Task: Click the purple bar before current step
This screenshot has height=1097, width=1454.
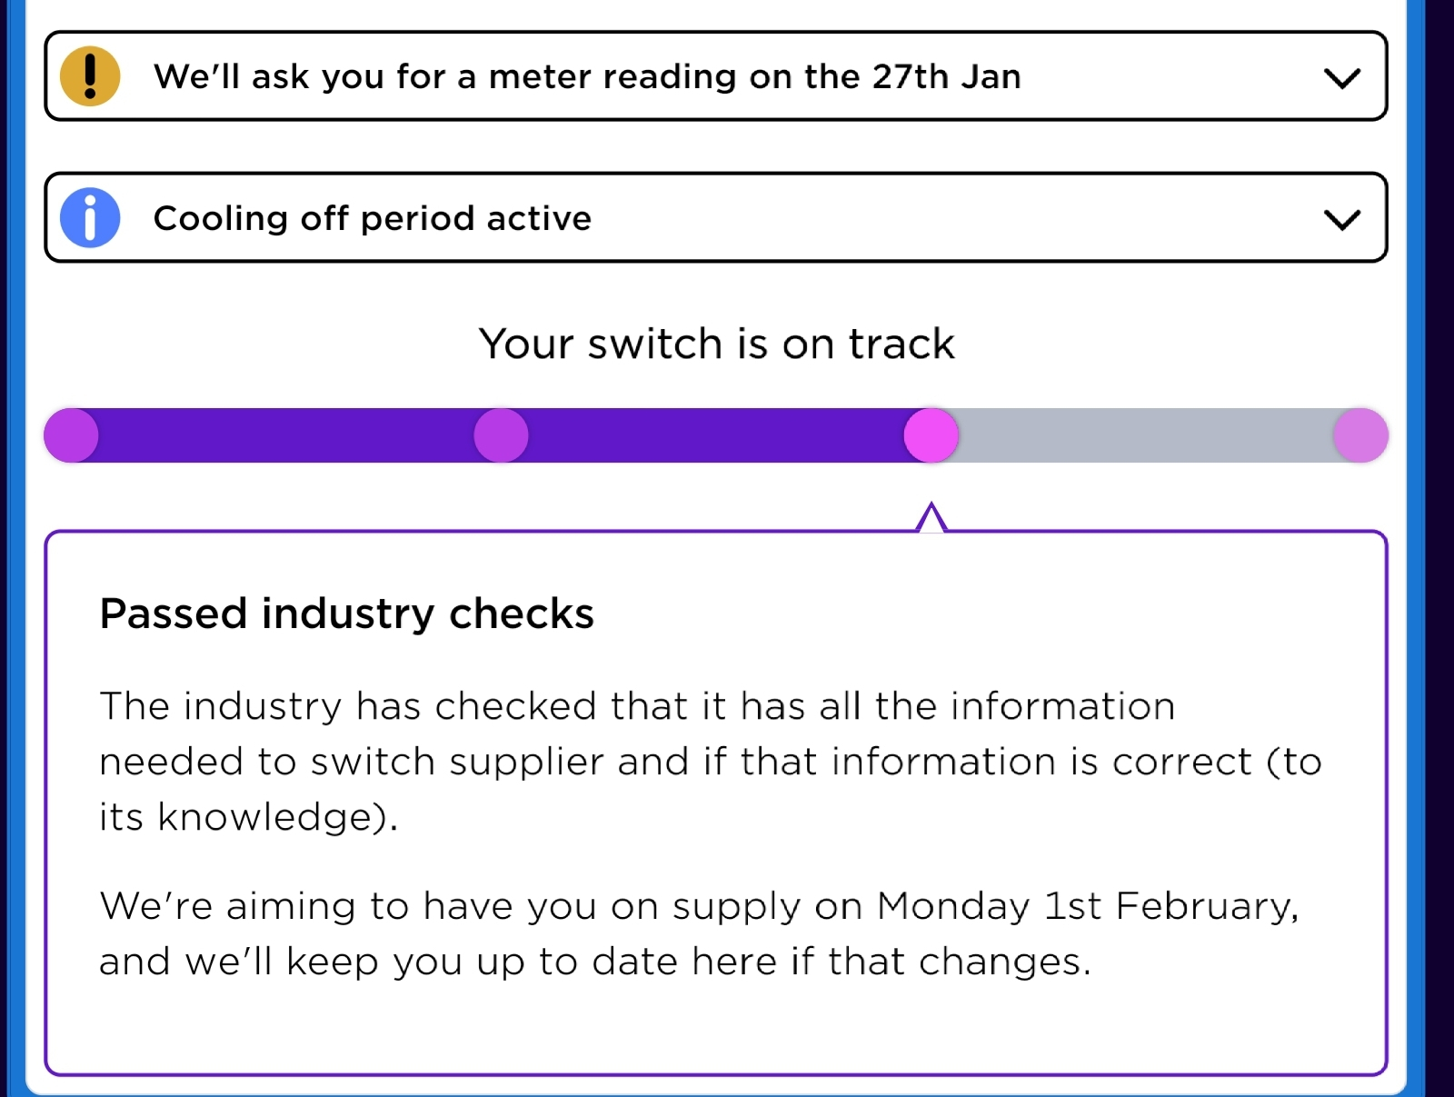Action: coord(716,435)
